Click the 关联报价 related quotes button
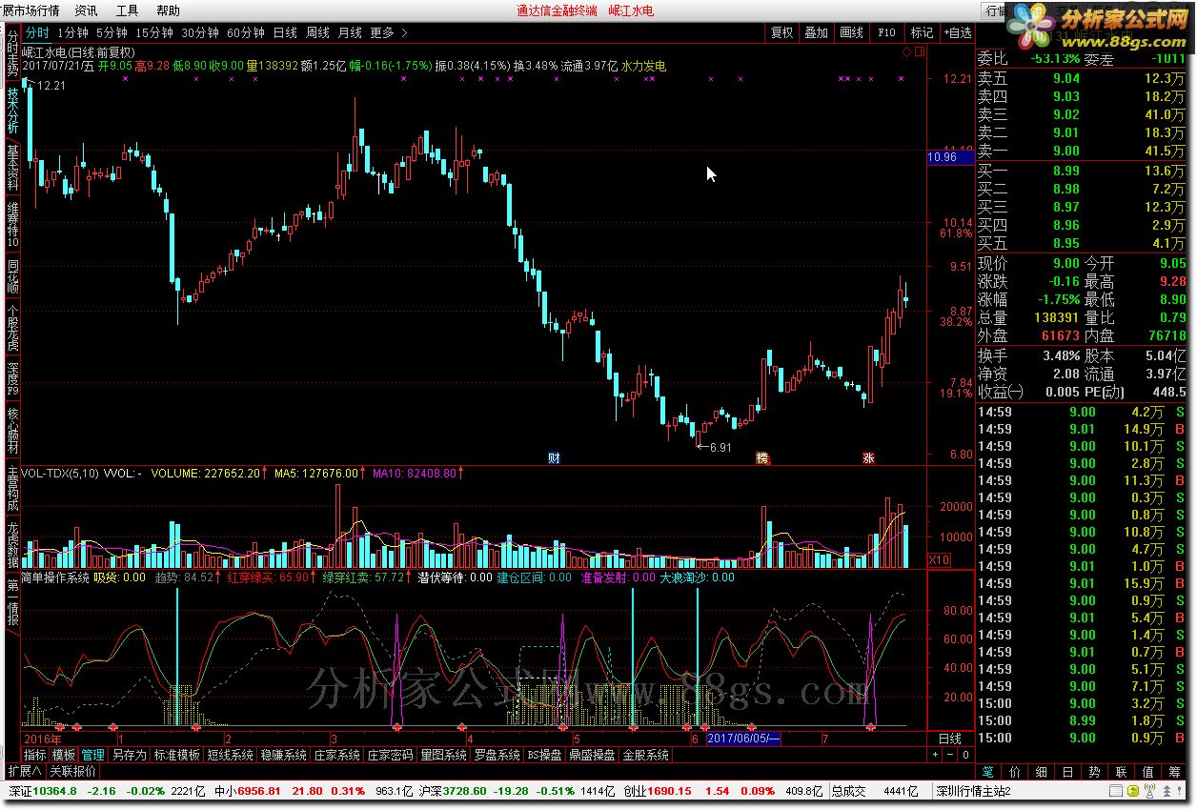The width and height of the screenshot is (1197, 810). coord(72,771)
